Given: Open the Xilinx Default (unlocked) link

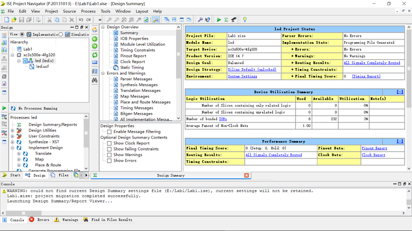Looking at the screenshot, I should 252,70.
